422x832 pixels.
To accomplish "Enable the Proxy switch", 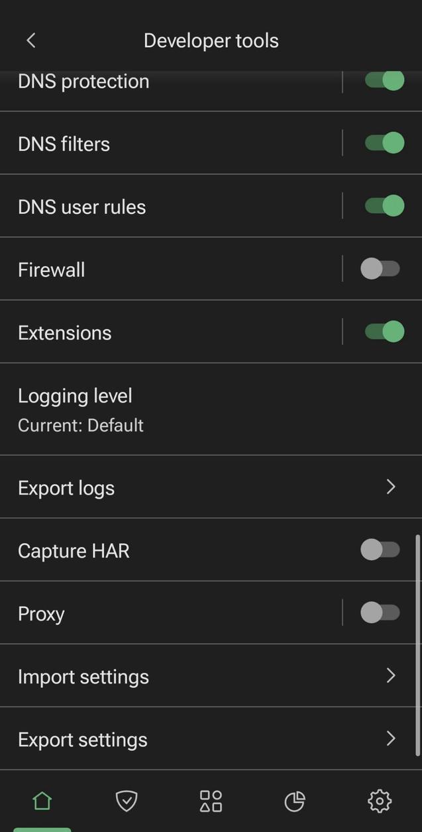I will pos(380,611).
